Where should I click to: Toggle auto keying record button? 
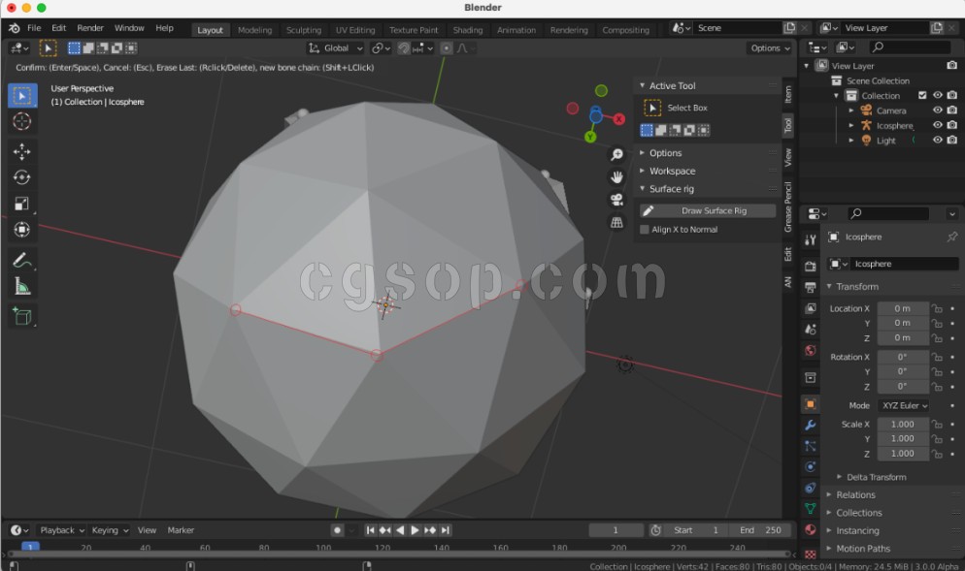(337, 530)
